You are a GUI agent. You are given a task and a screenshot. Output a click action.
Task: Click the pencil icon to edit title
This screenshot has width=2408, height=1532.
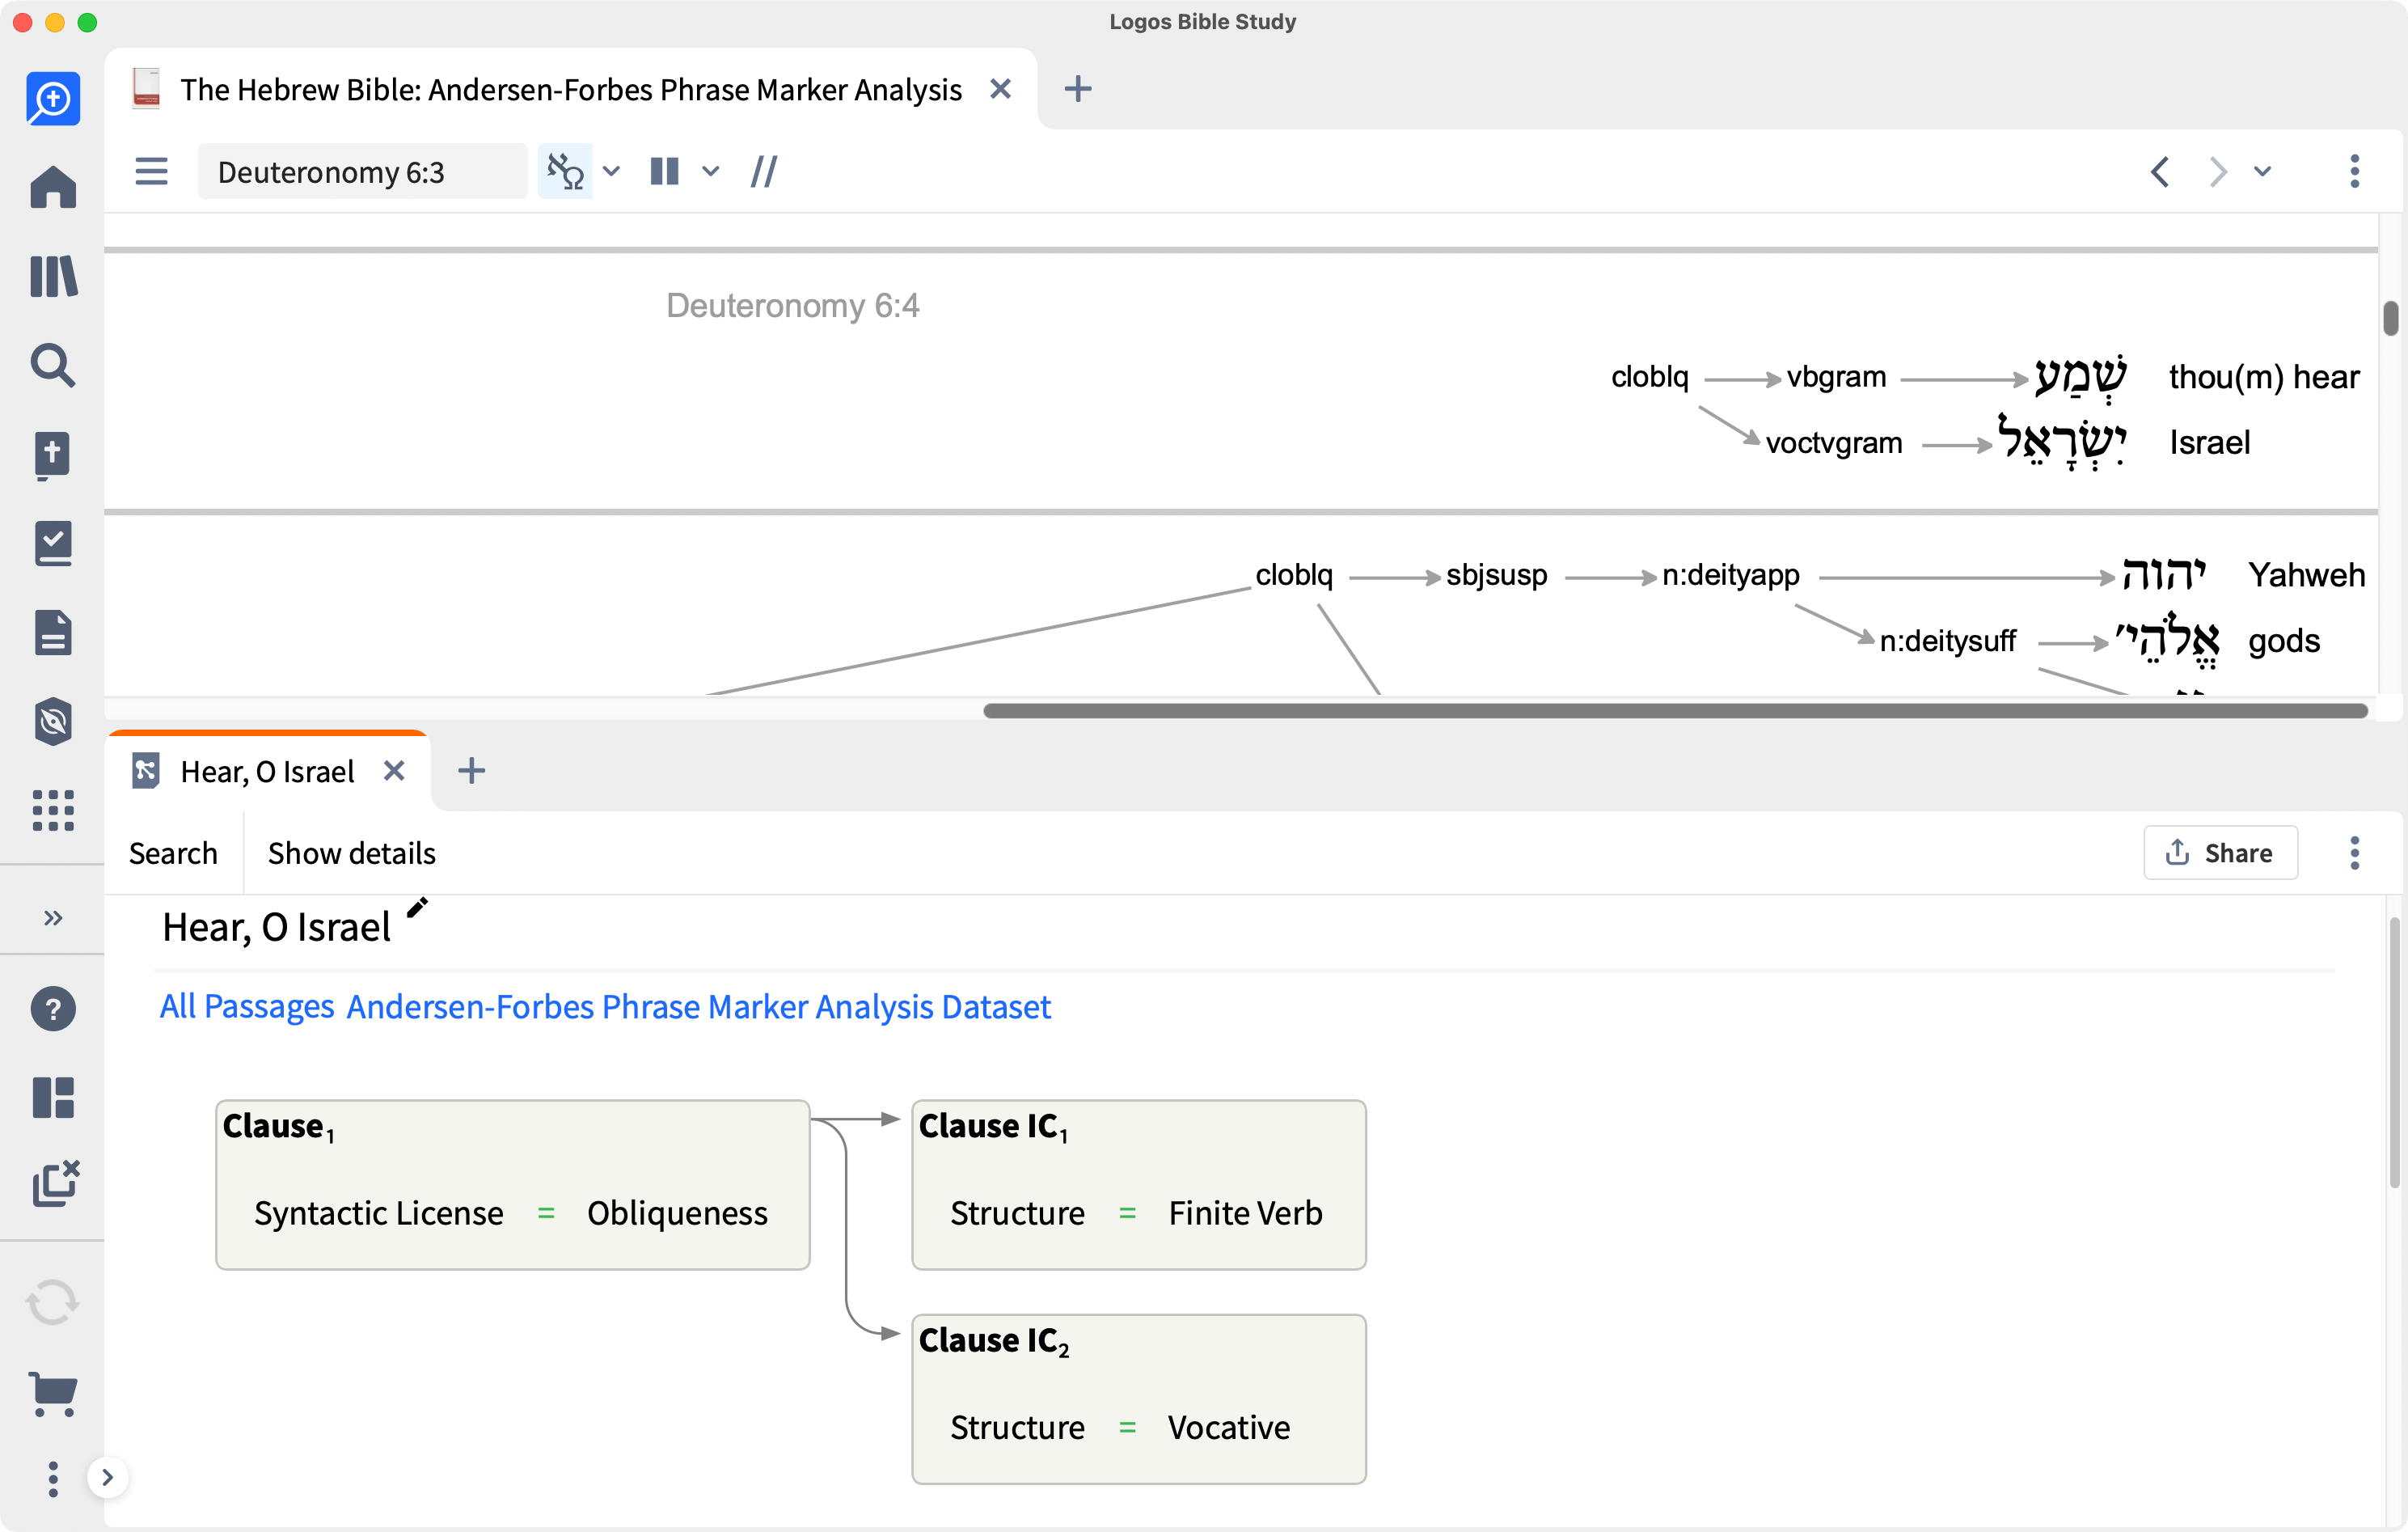coord(417,908)
